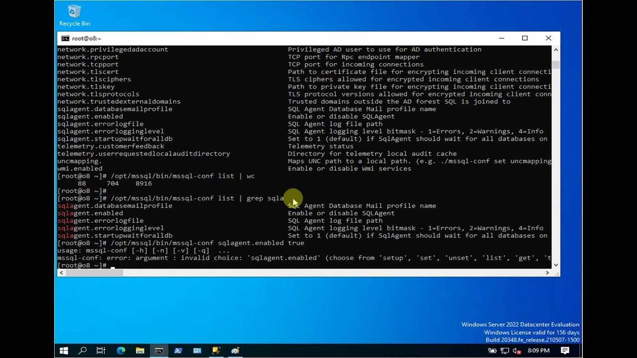Minimize the root@o8 terminal window
The width and height of the screenshot is (637, 358).
[502, 38]
